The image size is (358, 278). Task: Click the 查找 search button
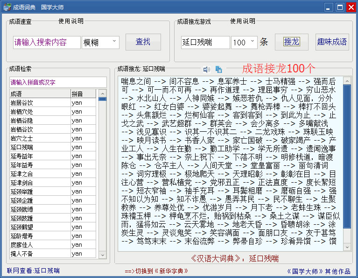click(143, 42)
